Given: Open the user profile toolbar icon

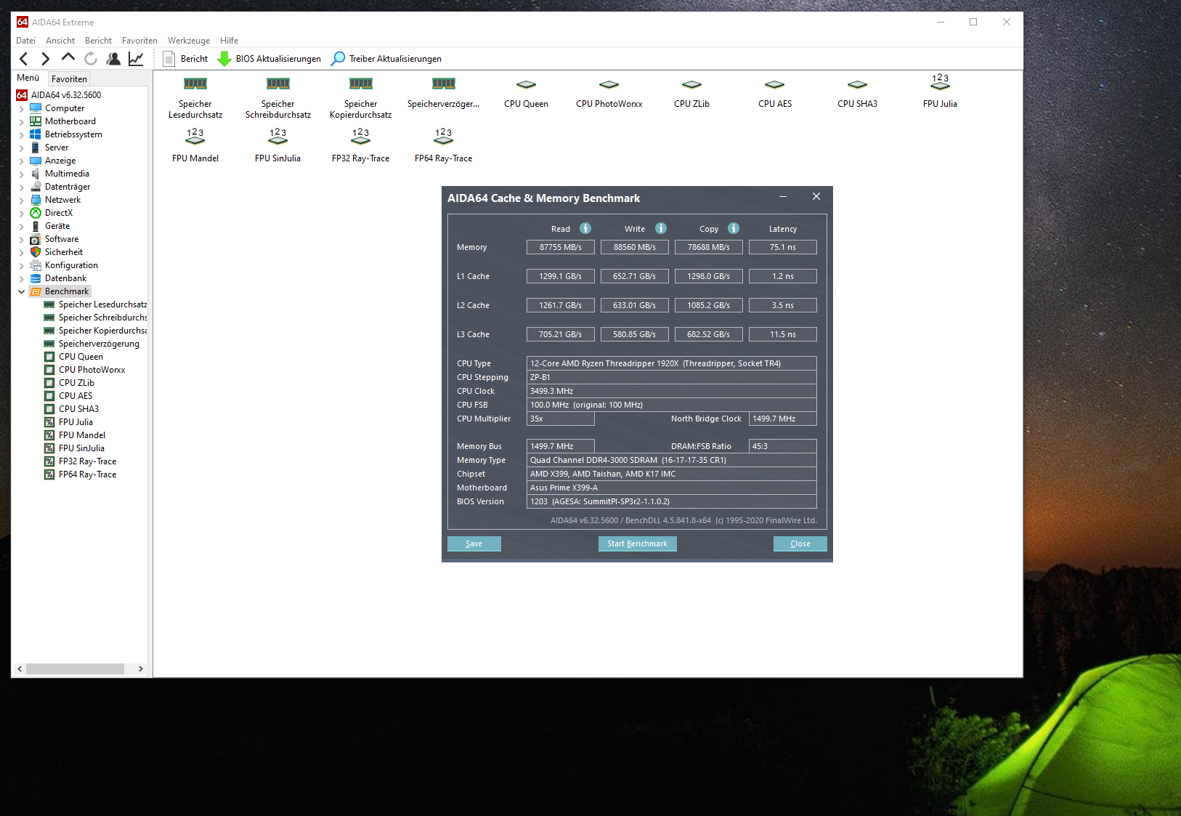Looking at the screenshot, I should (113, 59).
